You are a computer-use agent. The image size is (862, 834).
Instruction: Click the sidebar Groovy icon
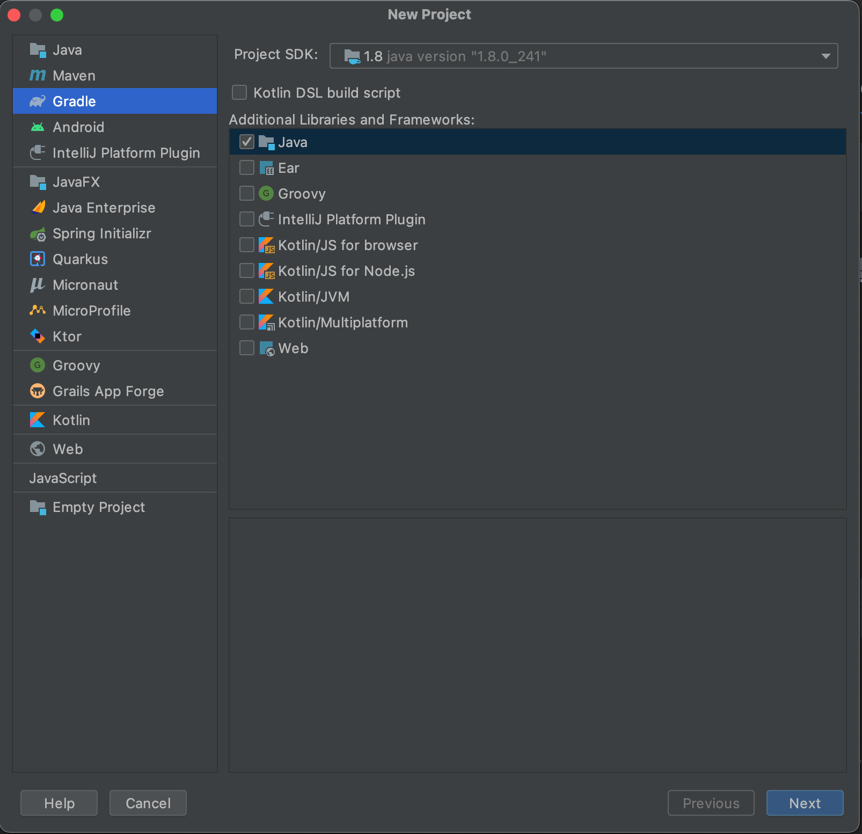point(38,365)
